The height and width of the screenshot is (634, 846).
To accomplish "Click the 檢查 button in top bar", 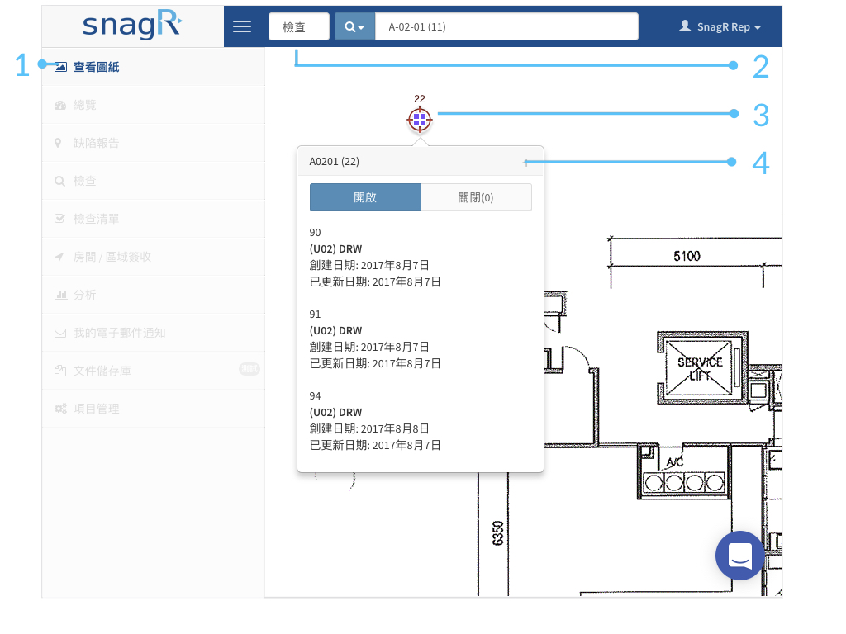I will click(299, 26).
